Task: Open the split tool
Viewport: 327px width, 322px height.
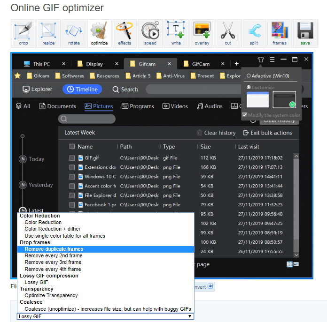Action: [x=254, y=33]
